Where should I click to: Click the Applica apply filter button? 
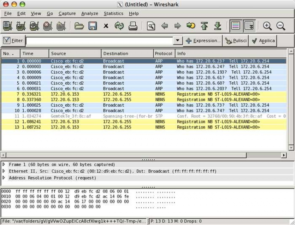[x=263, y=41]
